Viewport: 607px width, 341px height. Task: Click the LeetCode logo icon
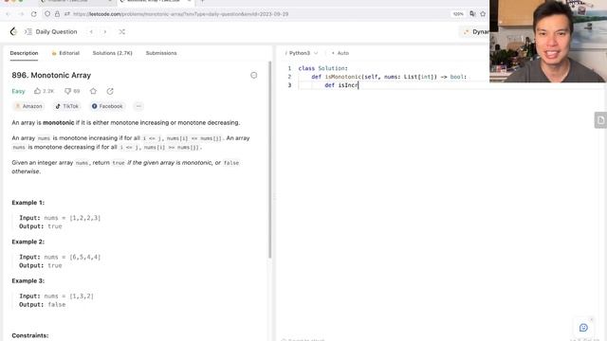tap(13, 31)
